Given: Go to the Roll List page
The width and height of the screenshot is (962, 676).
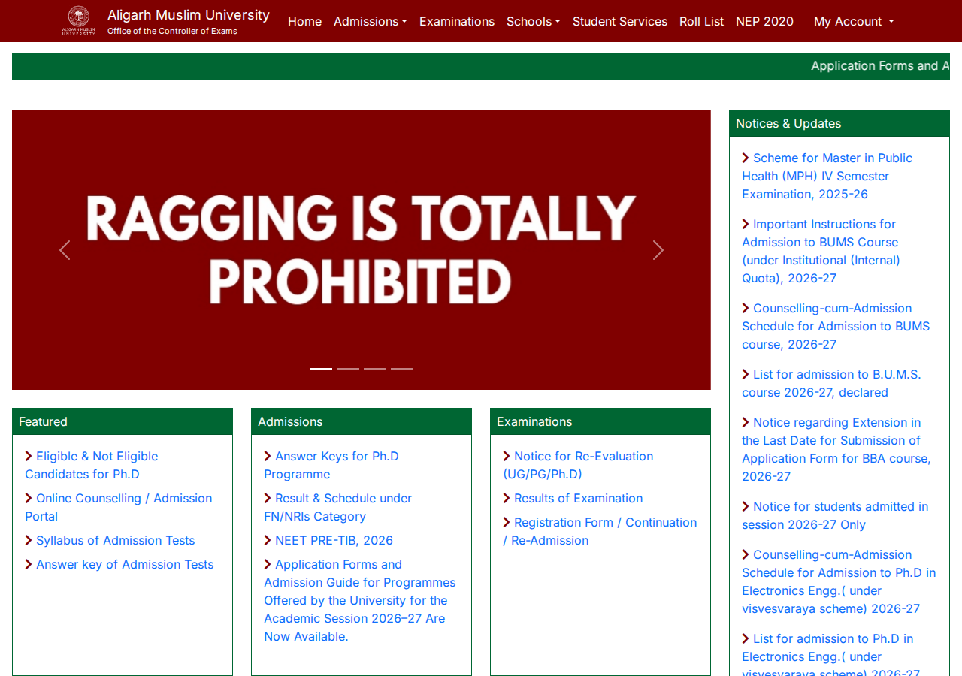Looking at the screenshot, I should pyautogui.click(x=701, y=21).
